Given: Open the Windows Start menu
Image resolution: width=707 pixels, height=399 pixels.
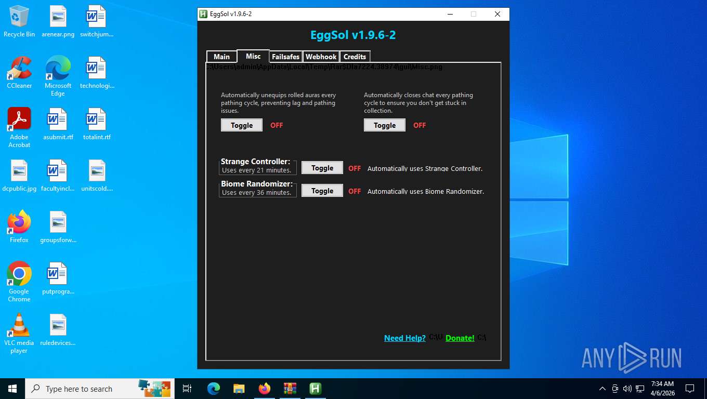Looking at the screenshot, I should 12,389.
